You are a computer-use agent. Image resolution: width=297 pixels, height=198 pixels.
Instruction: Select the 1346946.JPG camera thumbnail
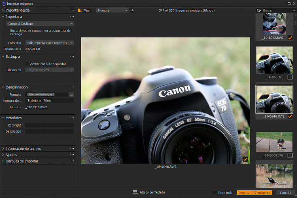click(274, 60)
